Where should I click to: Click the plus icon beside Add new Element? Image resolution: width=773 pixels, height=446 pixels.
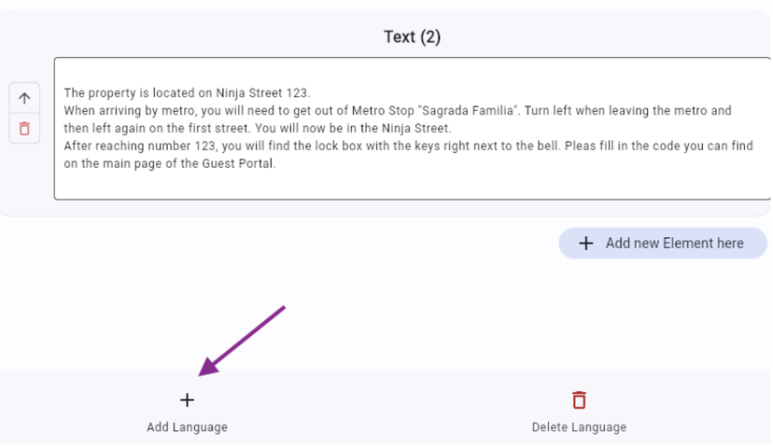coord(586,244)
